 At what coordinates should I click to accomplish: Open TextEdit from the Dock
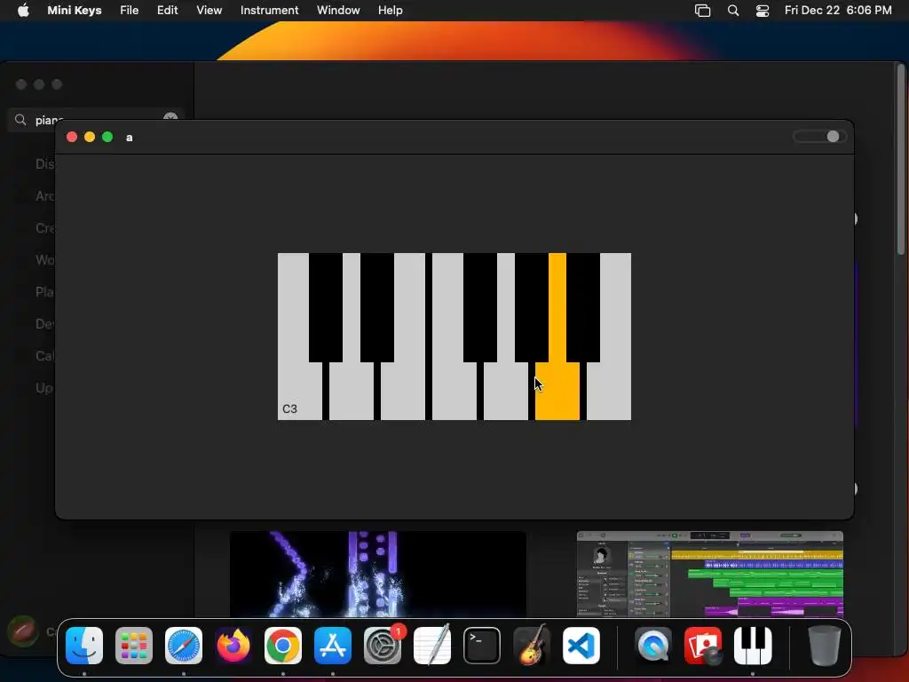[x=432, y=646]
